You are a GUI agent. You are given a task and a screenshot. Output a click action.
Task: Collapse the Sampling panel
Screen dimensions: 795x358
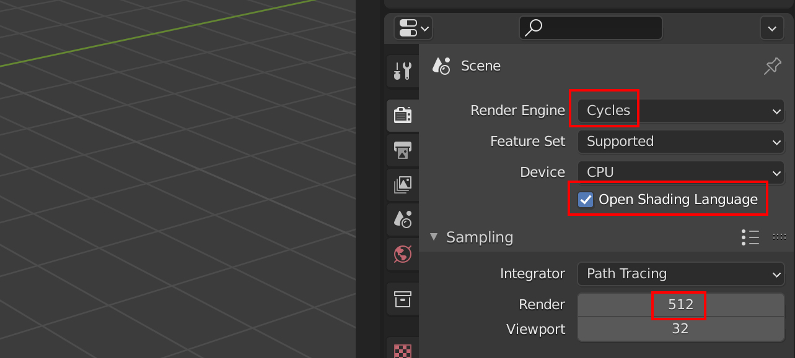(x=434, y=237)
